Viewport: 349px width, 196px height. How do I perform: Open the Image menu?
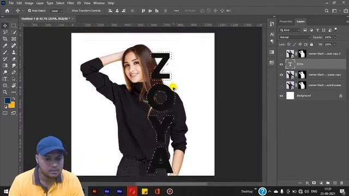click(29, 3)
